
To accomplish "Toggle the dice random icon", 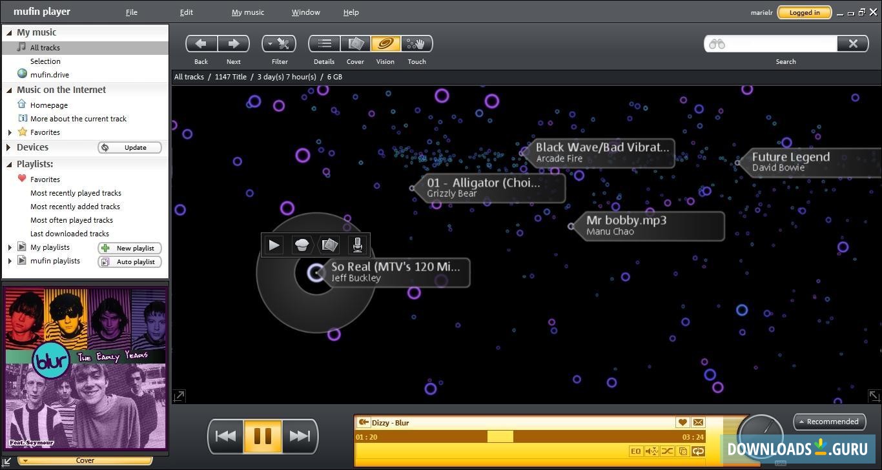I will click(x=682, y=451).
